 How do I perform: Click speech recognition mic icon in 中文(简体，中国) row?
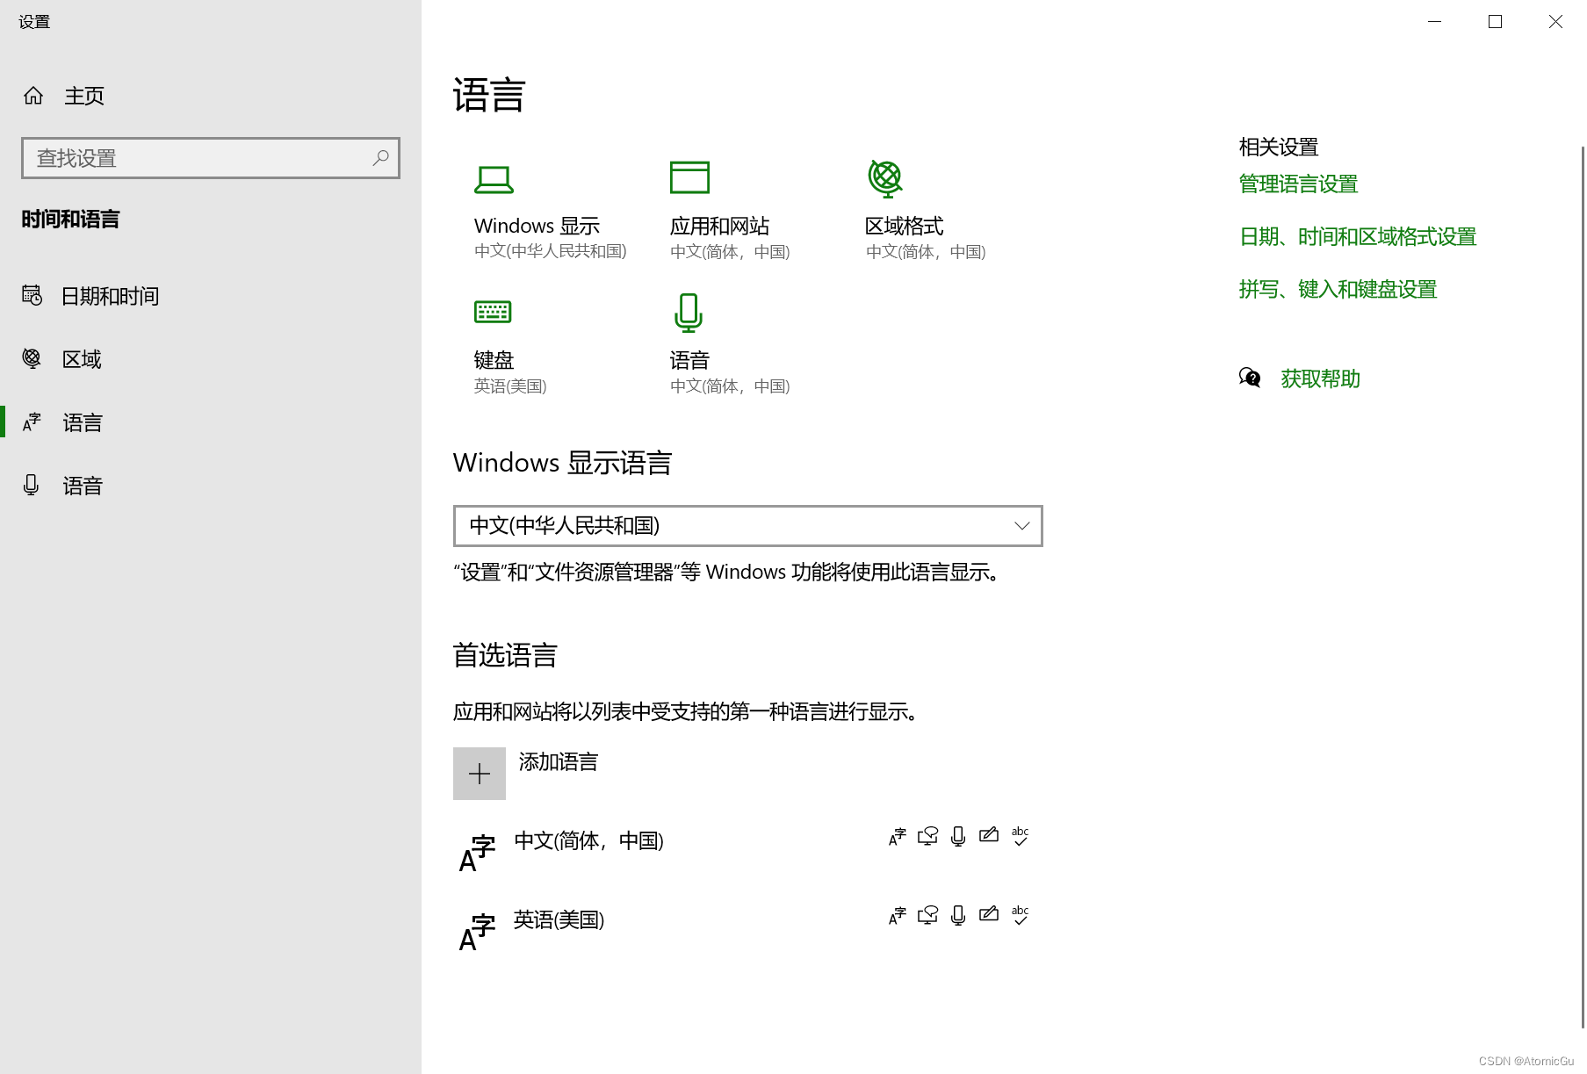tap(958, 836)
